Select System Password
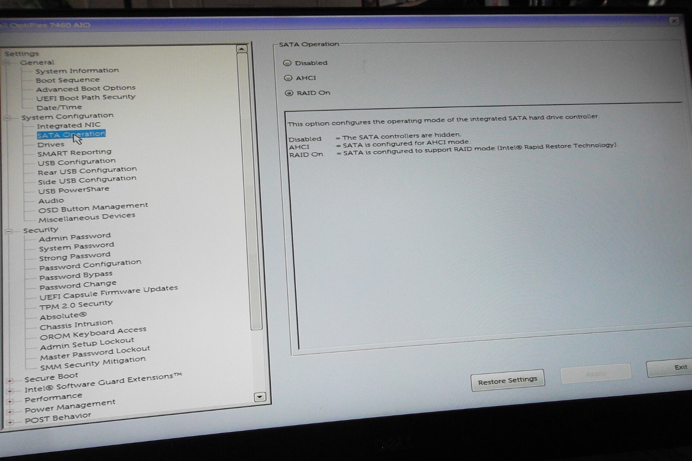Screen dimensions: 692x461 pos(77,247)
